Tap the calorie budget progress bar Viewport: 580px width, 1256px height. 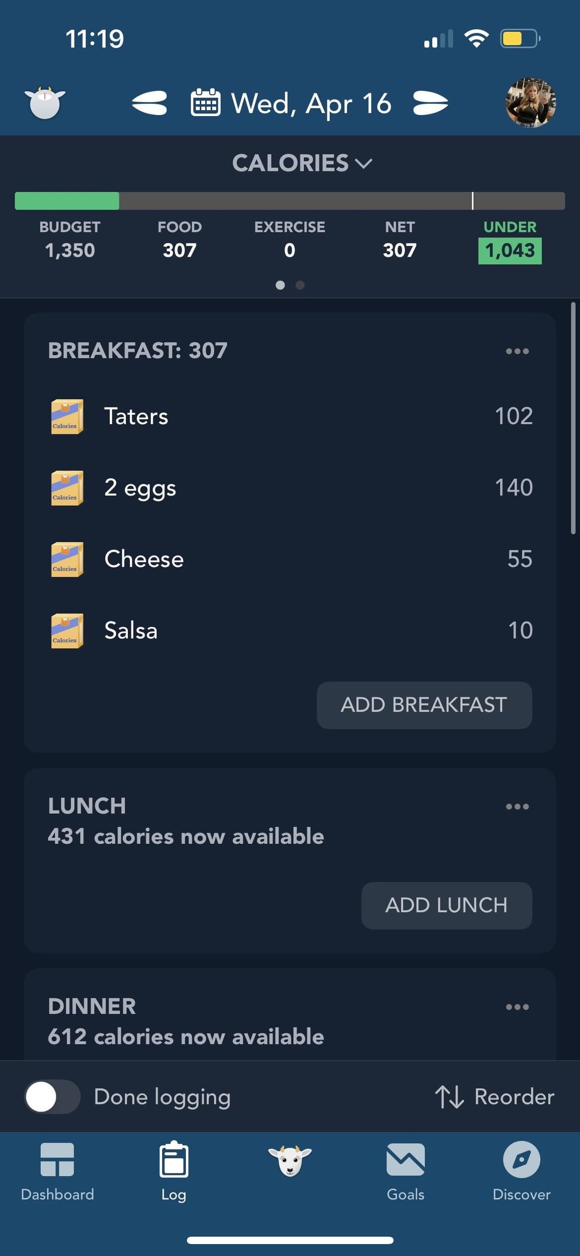click(290, 201)
